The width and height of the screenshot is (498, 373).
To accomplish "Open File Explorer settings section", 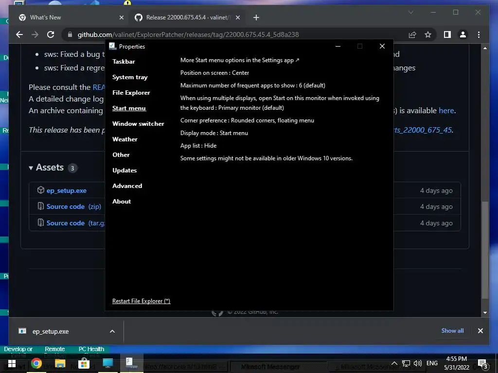I will (x=131, y=93).
